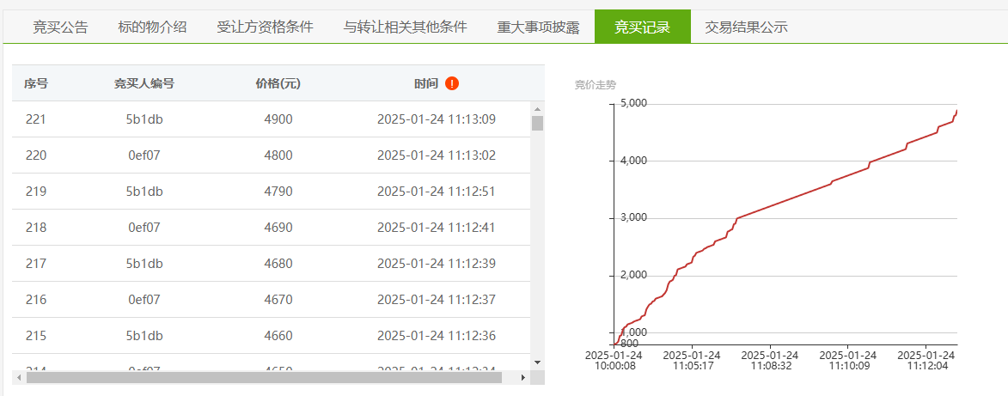This screenshot has height=396, width=1008.
Task: Select bid record row 221 priced 4900
Action: click(x=272, y=119)
